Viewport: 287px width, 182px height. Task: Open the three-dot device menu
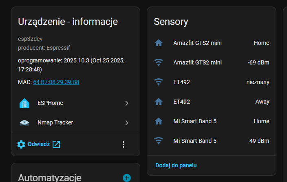click(124, 144)
